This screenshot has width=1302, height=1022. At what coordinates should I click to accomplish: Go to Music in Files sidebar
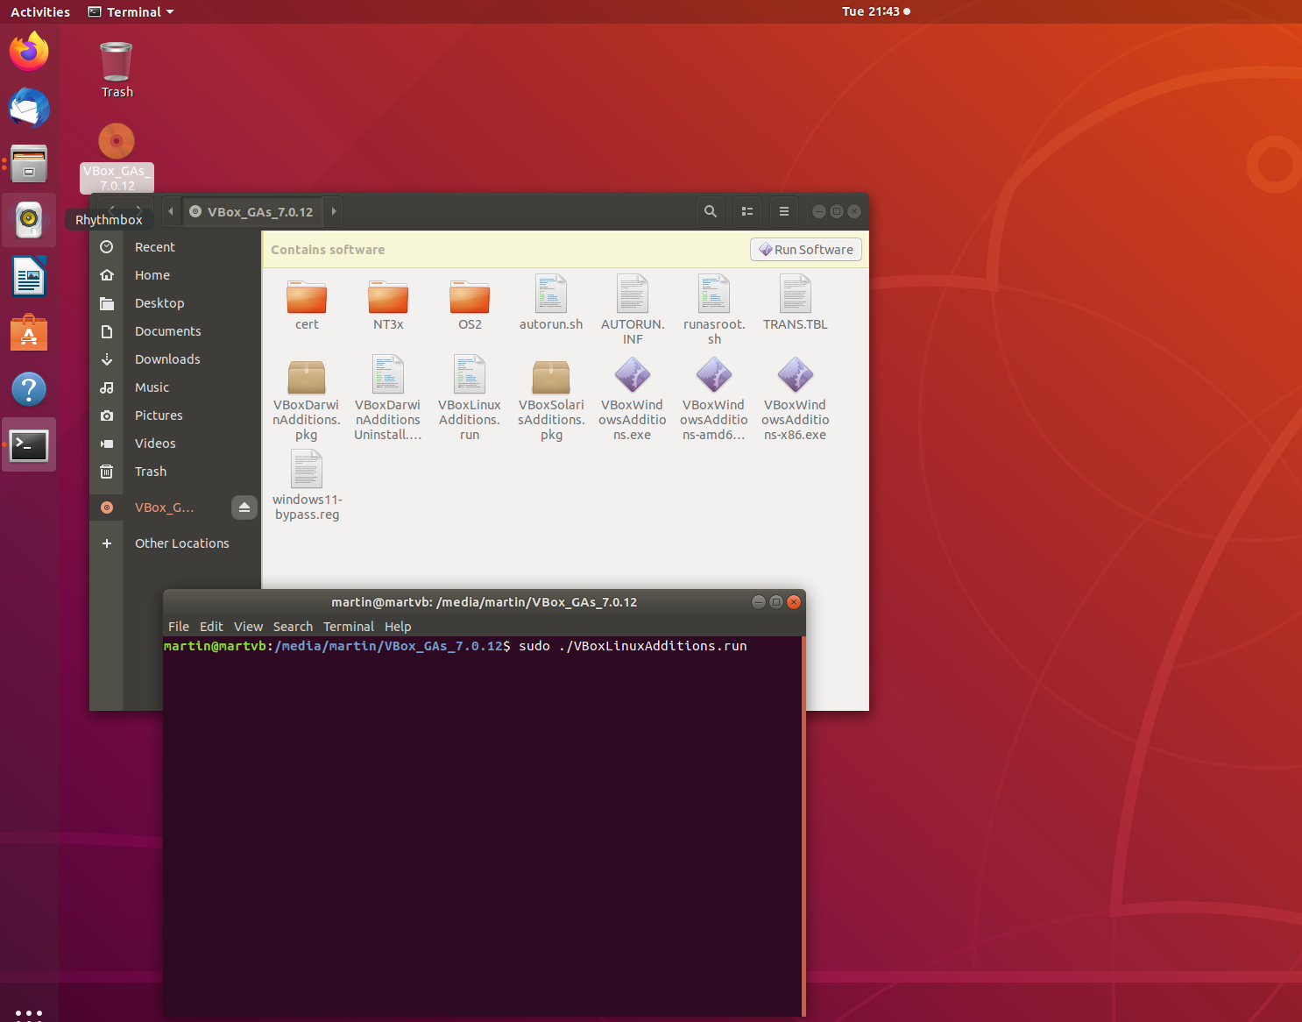(x=175, y=387)
